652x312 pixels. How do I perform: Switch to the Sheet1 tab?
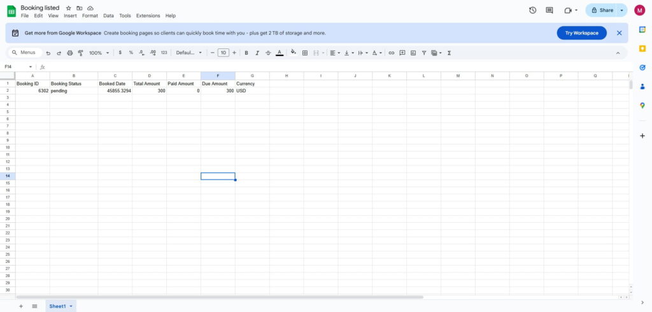pos(57,306)
